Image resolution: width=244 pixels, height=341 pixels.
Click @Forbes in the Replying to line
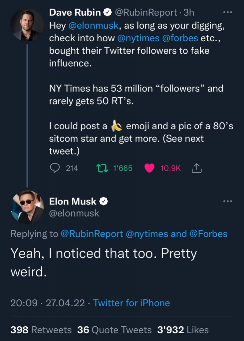pos(208,234)
